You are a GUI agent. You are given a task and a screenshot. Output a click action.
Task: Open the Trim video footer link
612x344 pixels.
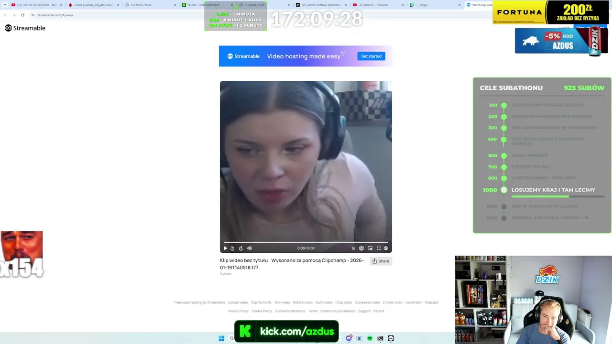click(282, 302)
